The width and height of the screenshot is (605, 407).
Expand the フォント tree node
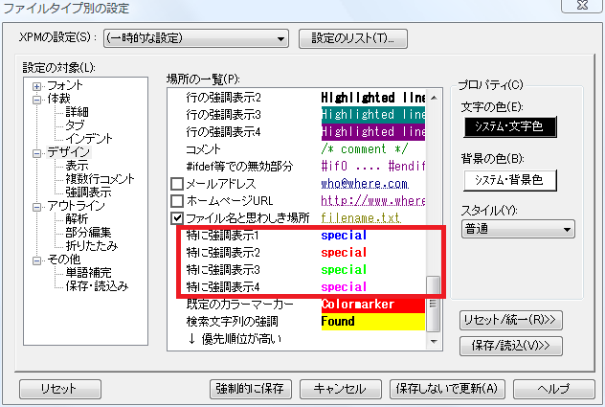pos(36,86)
